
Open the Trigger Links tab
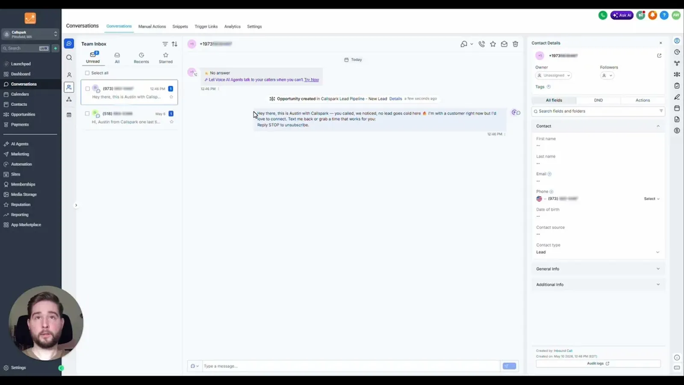[x=206, y=27]
